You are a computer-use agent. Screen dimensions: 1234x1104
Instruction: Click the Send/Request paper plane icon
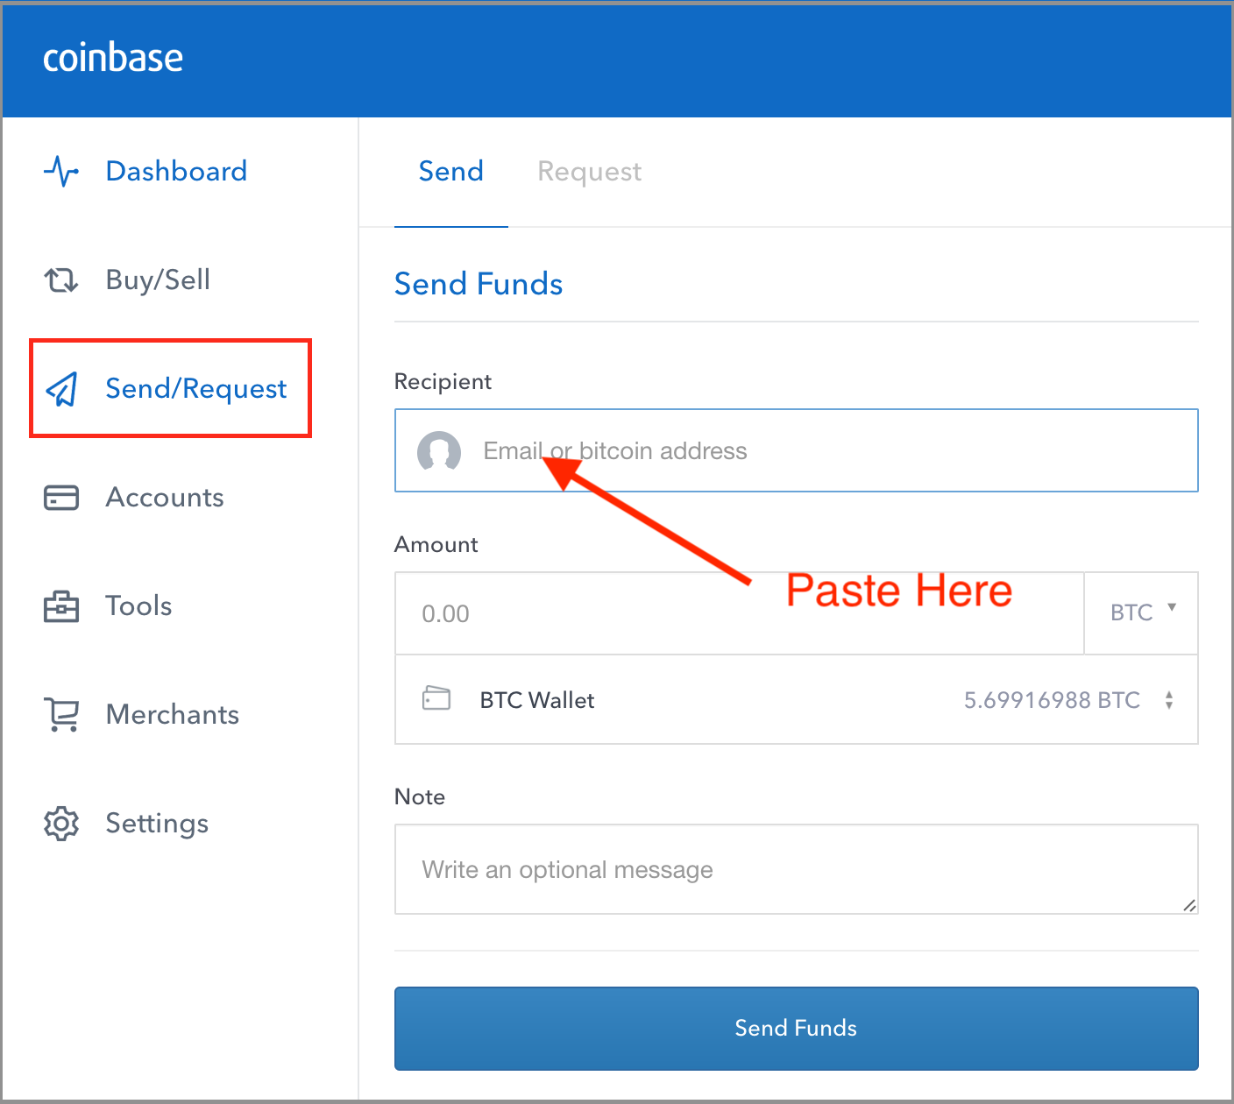point(61,389)
